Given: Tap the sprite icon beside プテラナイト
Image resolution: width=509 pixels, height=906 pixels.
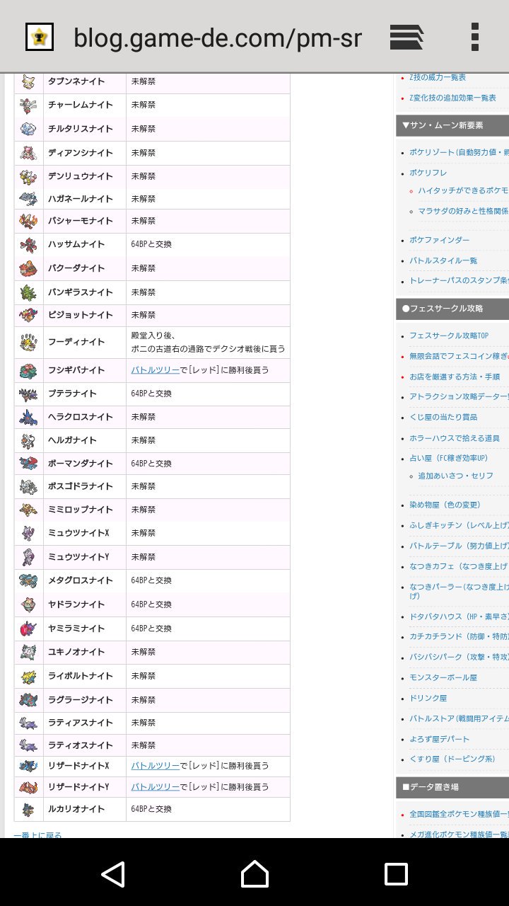Looking at the screenshot, I should point(28,394).
